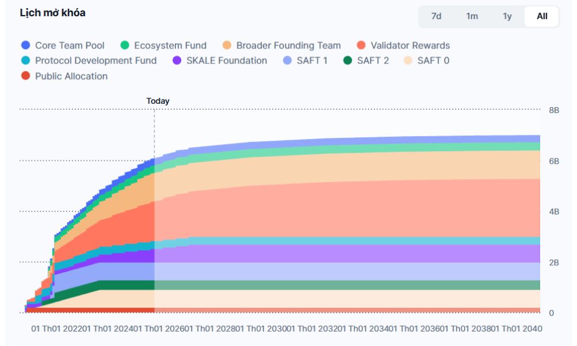Click the blue Core Team Pool legend dot
This screenshot has width=577, height=346.
pos(25,46)
